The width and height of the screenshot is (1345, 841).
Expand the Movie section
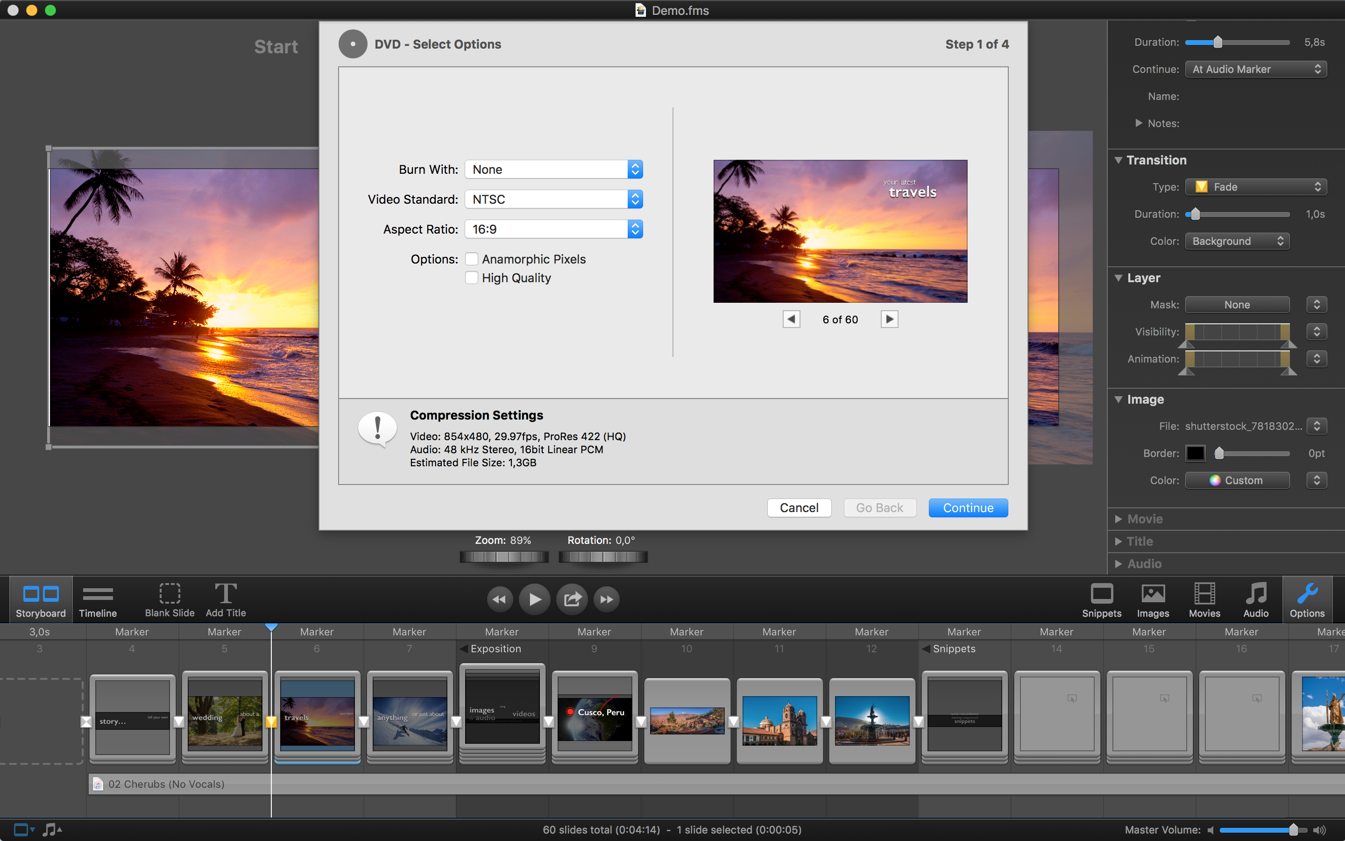(1119, 519)
